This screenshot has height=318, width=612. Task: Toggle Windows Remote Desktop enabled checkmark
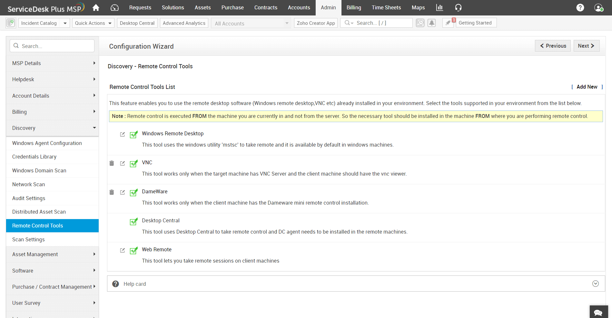click(x=133, y=135)
